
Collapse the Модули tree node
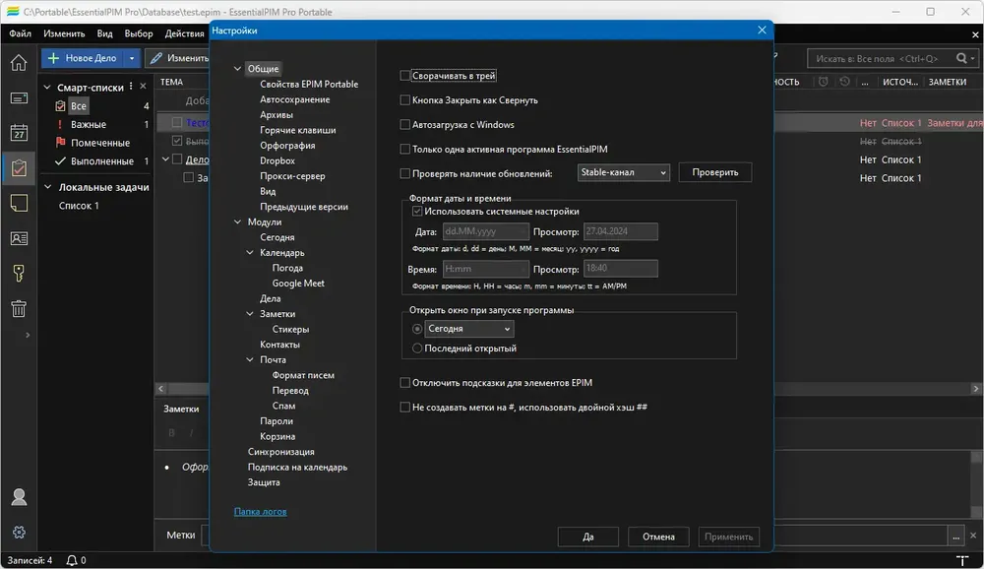tap(238, 221)
